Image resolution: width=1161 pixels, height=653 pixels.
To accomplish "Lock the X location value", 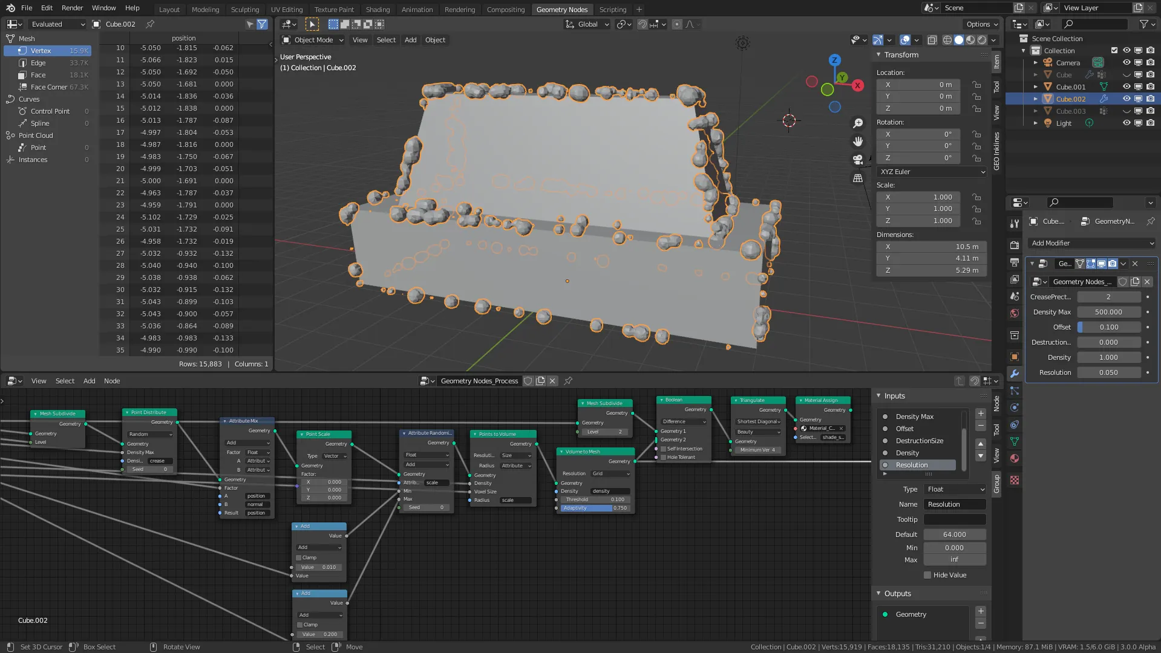I will (976, 85).
